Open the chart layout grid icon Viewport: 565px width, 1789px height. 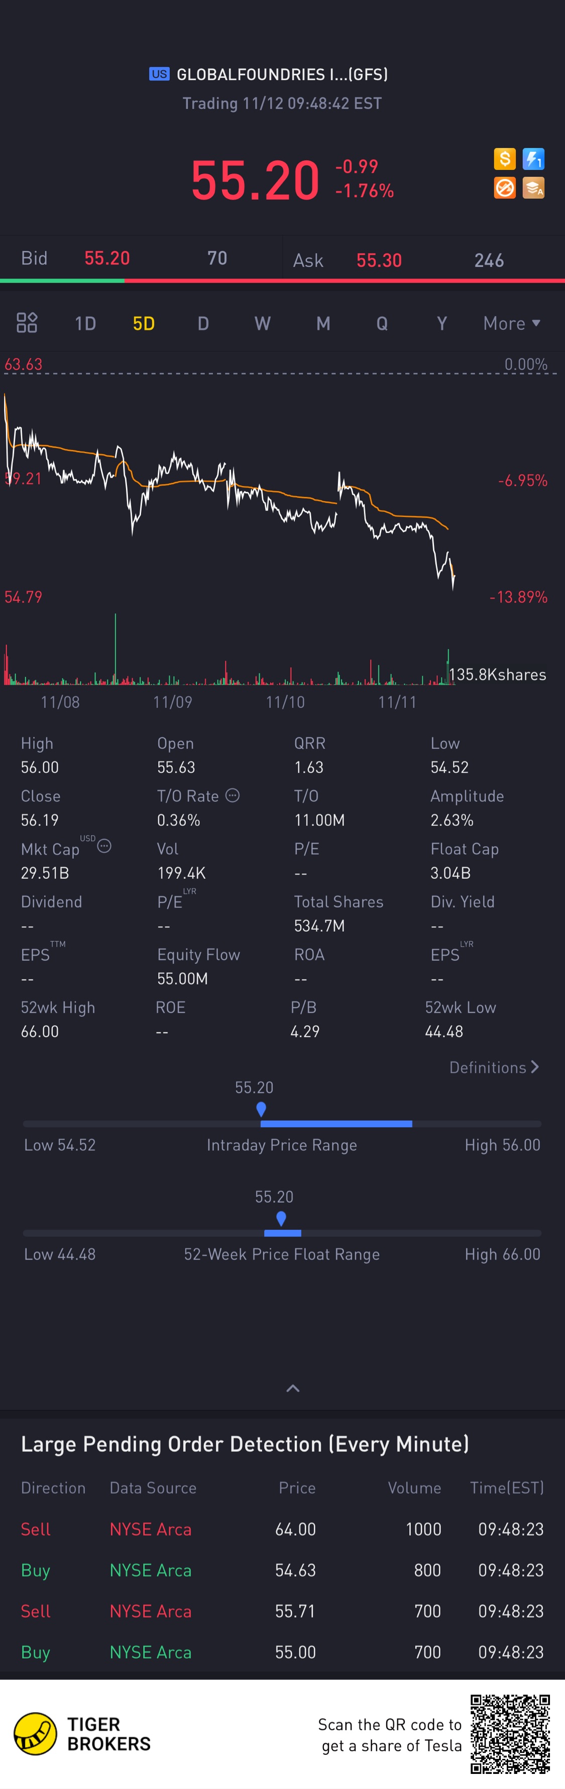coord(27,322)
